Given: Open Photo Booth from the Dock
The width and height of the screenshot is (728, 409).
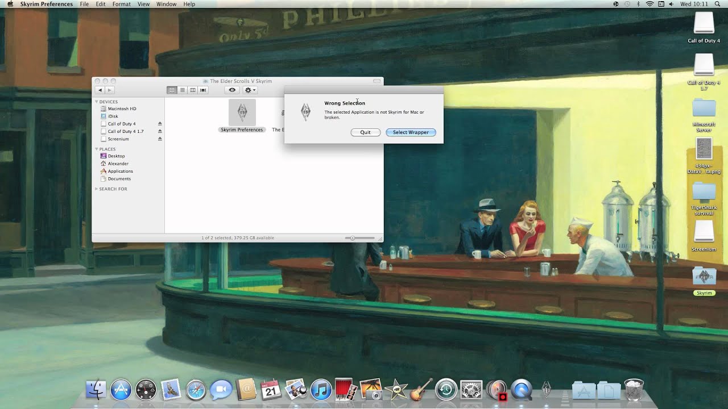Looking at the screenshot, I should pyautogui.click(x=346, y=390).
